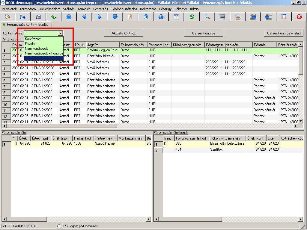Image resolution: width=307 pixels, height=230 pixels.
Task: Click the new record lightning document icon
Action: [7, 17]
